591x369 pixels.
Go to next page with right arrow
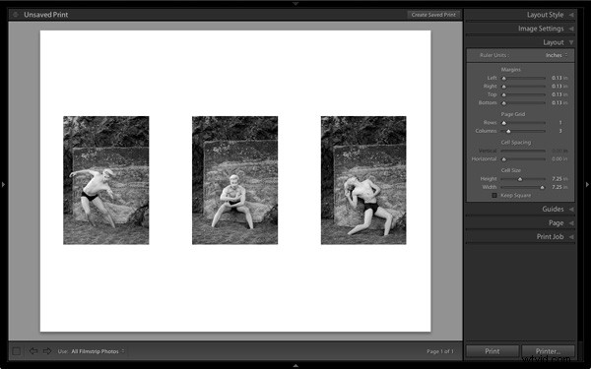(47, 351)
